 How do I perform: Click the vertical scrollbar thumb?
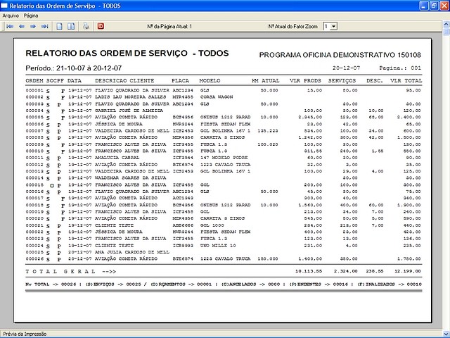pos(446,31)
